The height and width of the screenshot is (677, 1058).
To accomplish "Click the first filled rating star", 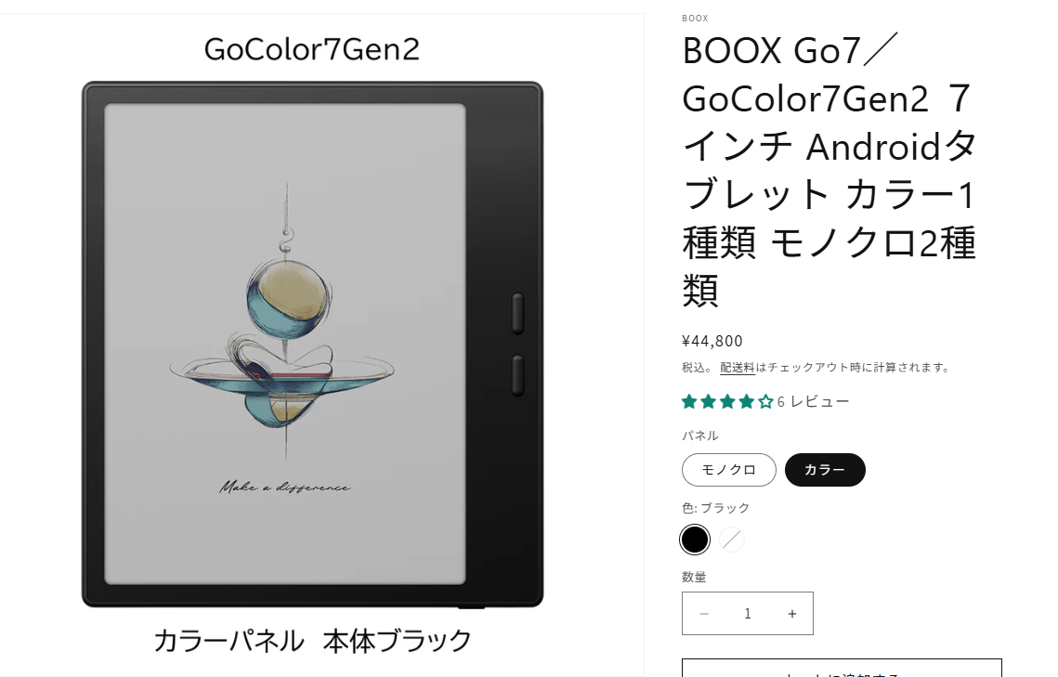I will tap(689, 402).
